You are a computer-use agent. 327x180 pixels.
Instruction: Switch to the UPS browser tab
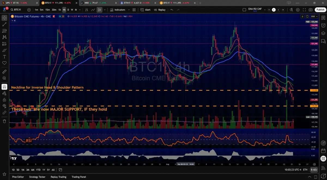(19, 3)
